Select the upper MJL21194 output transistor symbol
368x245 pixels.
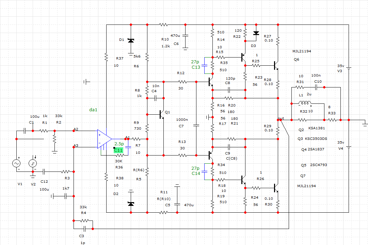[276, 65]
